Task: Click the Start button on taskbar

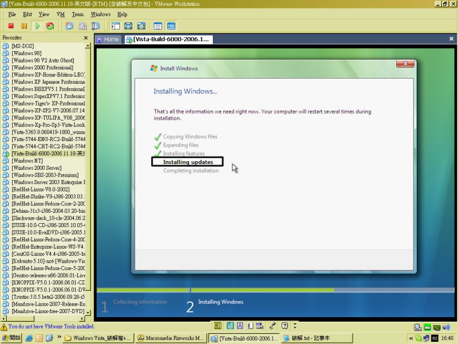Action: click(x=11, y=338)
